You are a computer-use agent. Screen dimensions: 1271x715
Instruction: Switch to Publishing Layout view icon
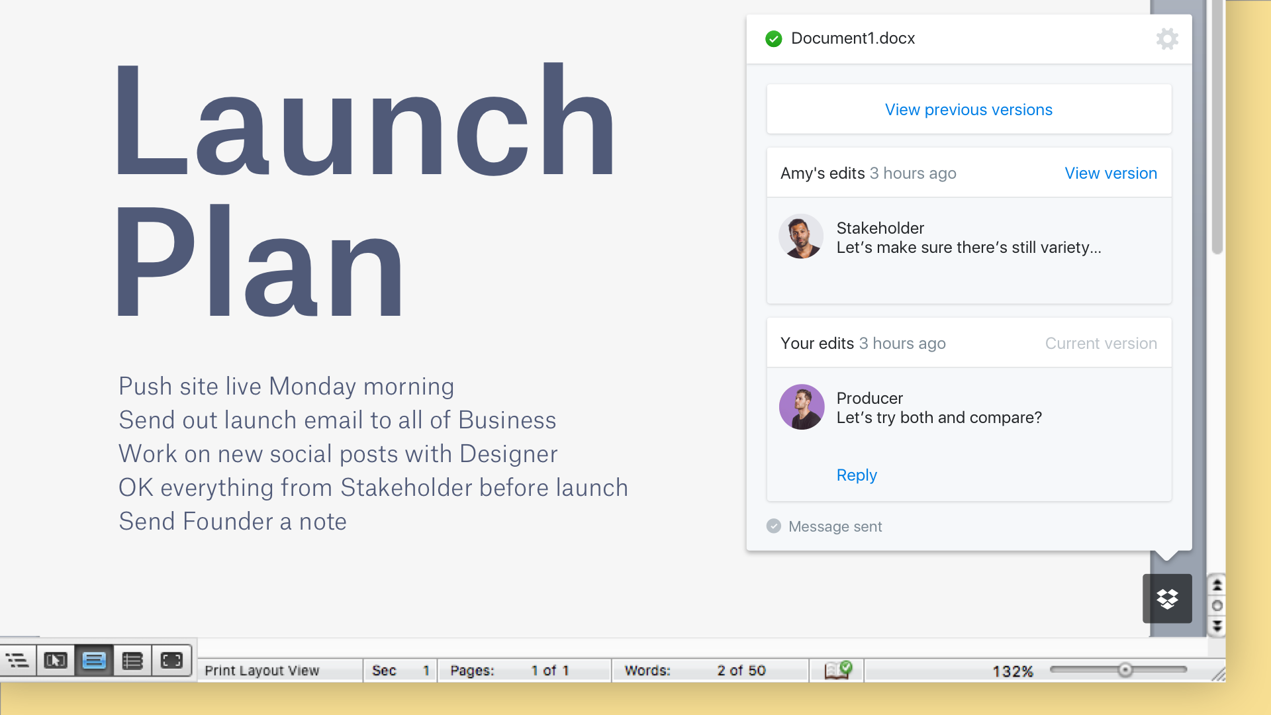(56, 660)
